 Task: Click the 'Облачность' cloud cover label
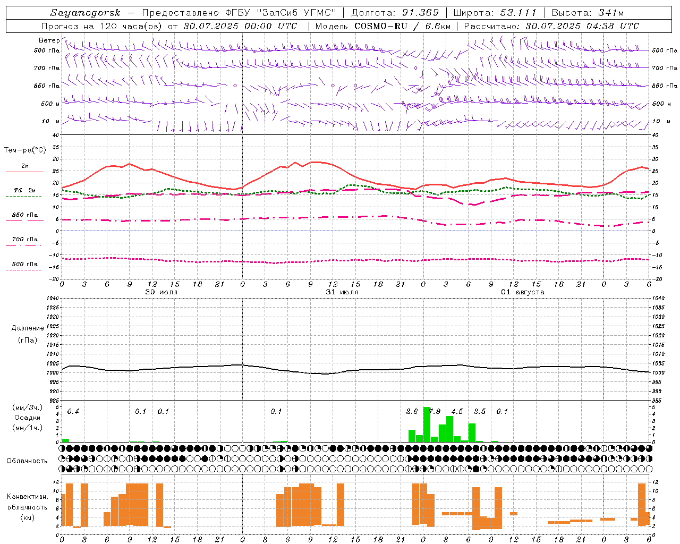click(x=27, y=461)
